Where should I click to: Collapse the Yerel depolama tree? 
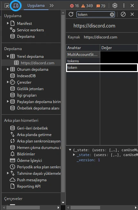(x=8, y=57)
